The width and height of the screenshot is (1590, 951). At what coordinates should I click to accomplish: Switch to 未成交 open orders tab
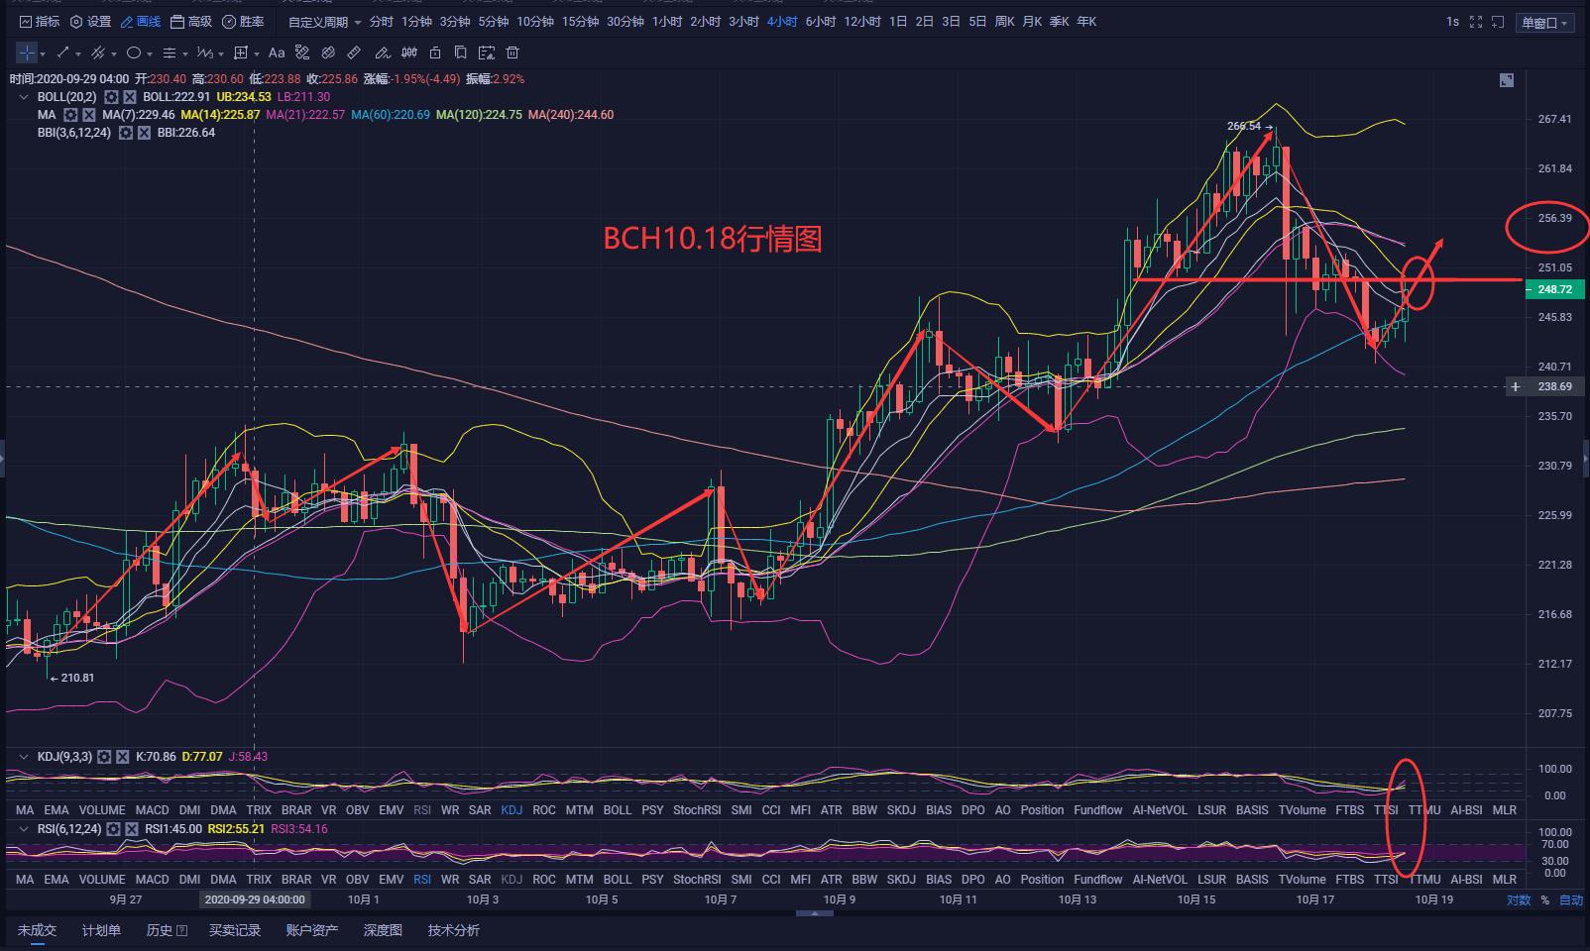(37, 930)
